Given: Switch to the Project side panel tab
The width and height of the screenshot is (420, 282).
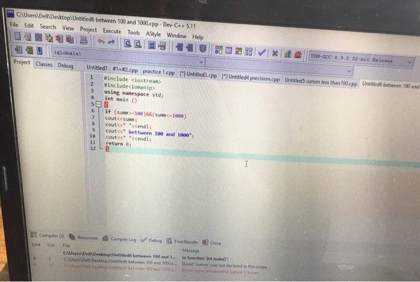Looking at the screenshot, I should [x=22, y=62].
